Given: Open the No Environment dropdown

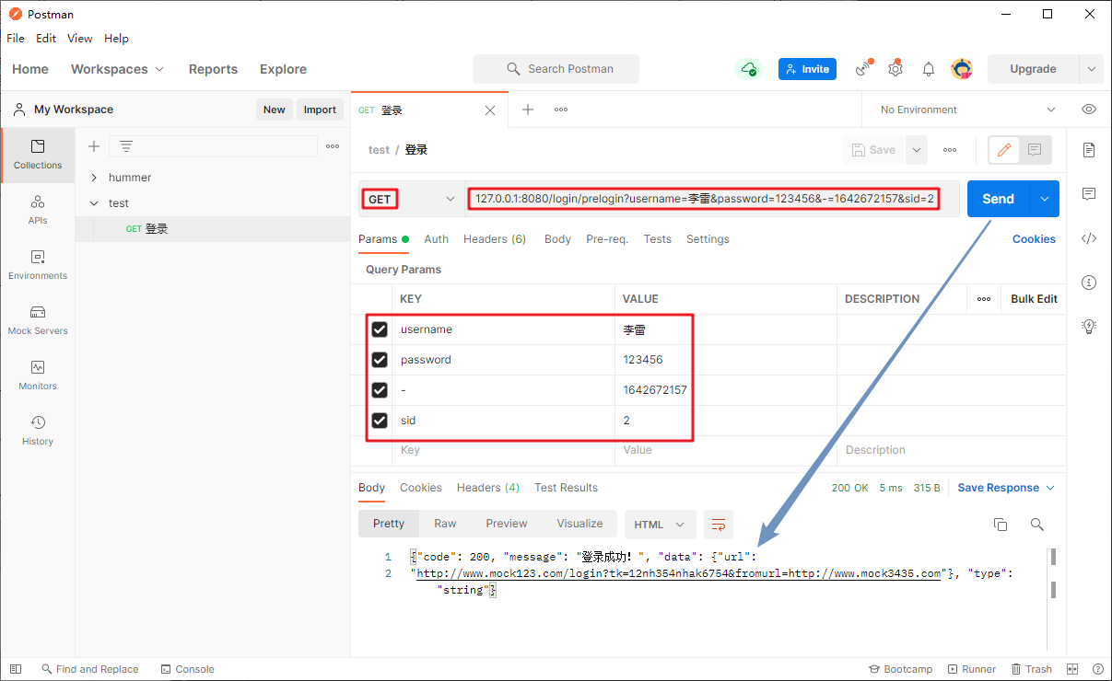Looking at the screenshot, I should click(966, 110).
